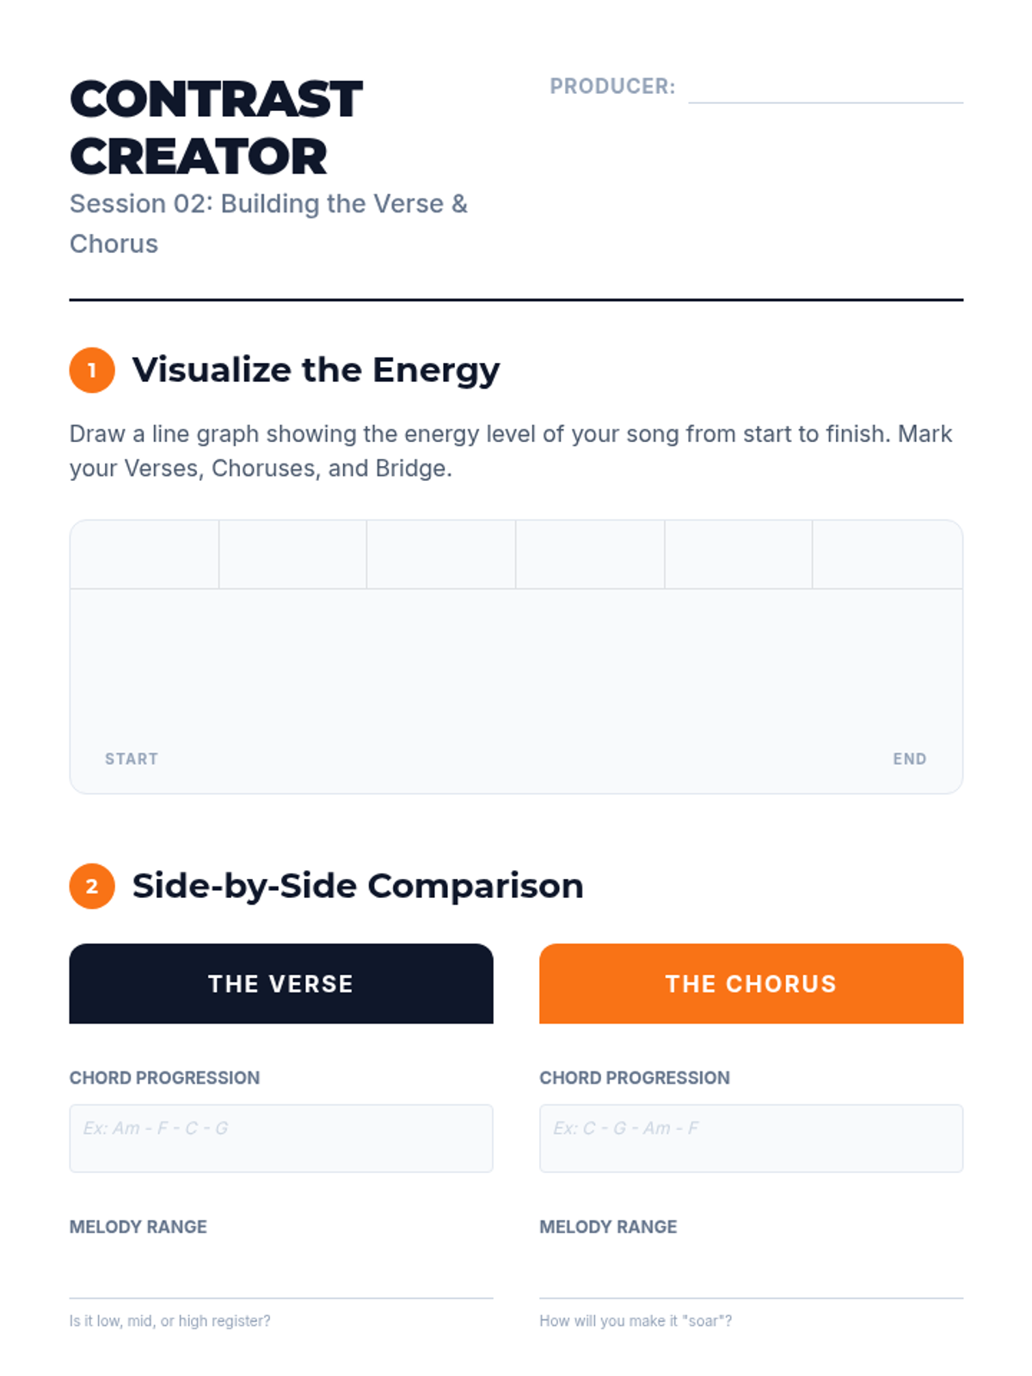Click the third section cell in energy graph

(x=441, y=555)
